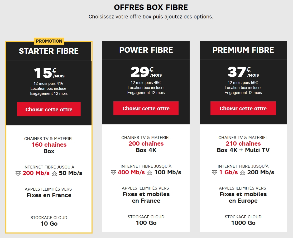Select the POWER FIBRE heading

coord(146,50)
